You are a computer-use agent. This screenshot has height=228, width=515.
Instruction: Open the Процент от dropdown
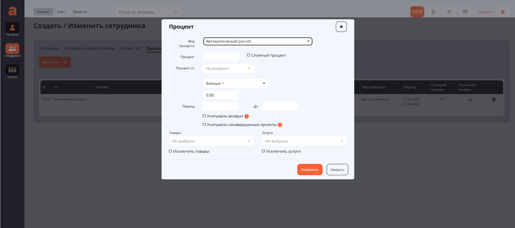pyautogui.click(x=228, y=68)
